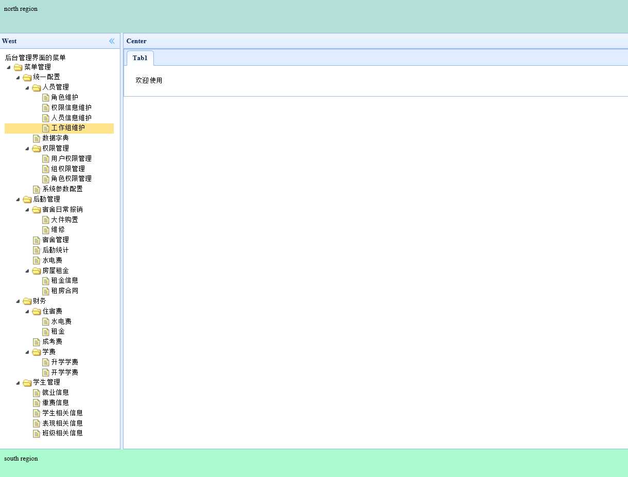Click the page icon next to 租房合同
The image size is (628, 477).
(x=45, y=291)
